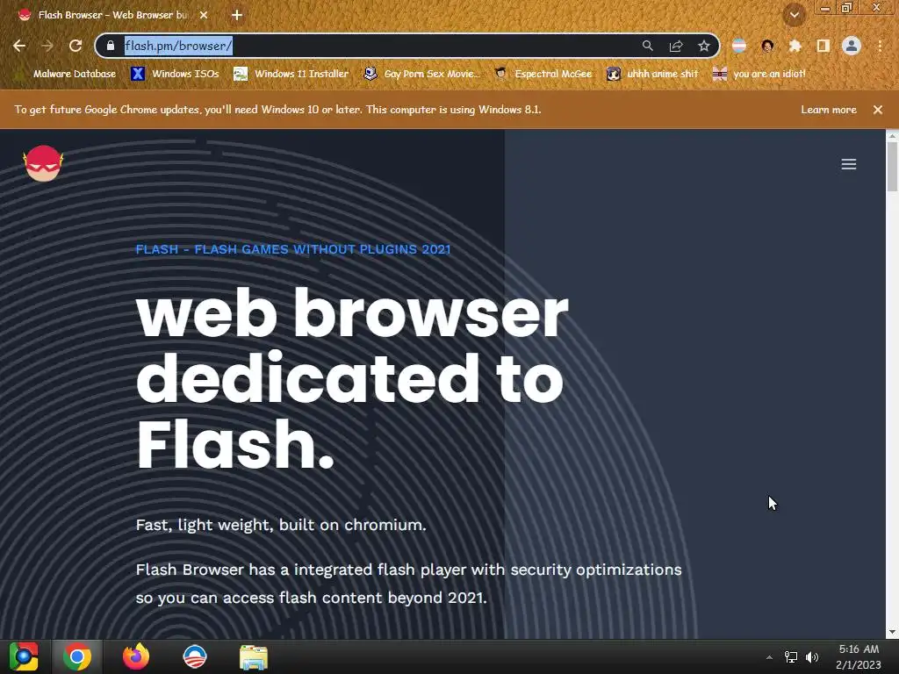The height and width of the screenshot is (674, 899).
Task: Close the Flash Browser tab
Action: point(204,15)
